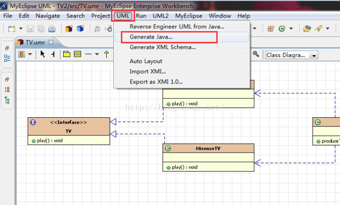Image resolution: width=340 pixels, height=205 pixels.
Task: Restore the upper left docked panel
Action: point(7,48)
